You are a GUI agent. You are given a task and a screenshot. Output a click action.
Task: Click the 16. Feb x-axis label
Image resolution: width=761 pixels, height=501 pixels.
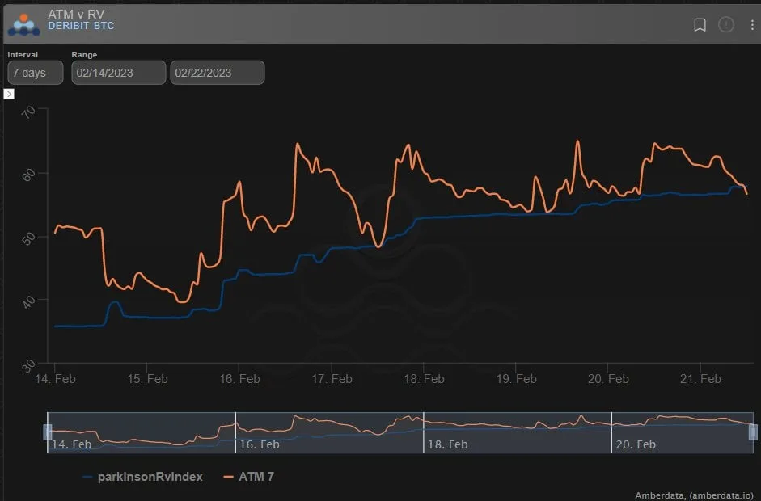[x=239, y=379]
